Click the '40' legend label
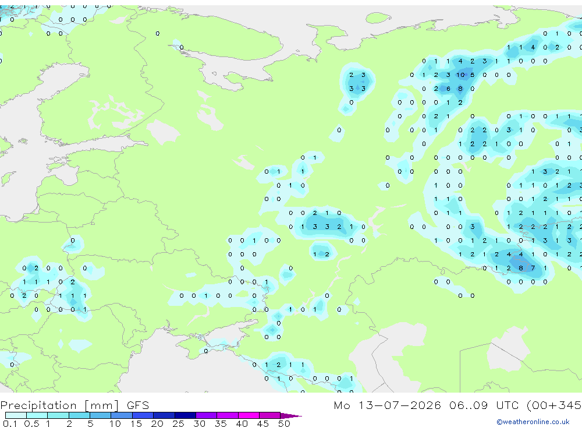582x427 pixels. (242, 424)
